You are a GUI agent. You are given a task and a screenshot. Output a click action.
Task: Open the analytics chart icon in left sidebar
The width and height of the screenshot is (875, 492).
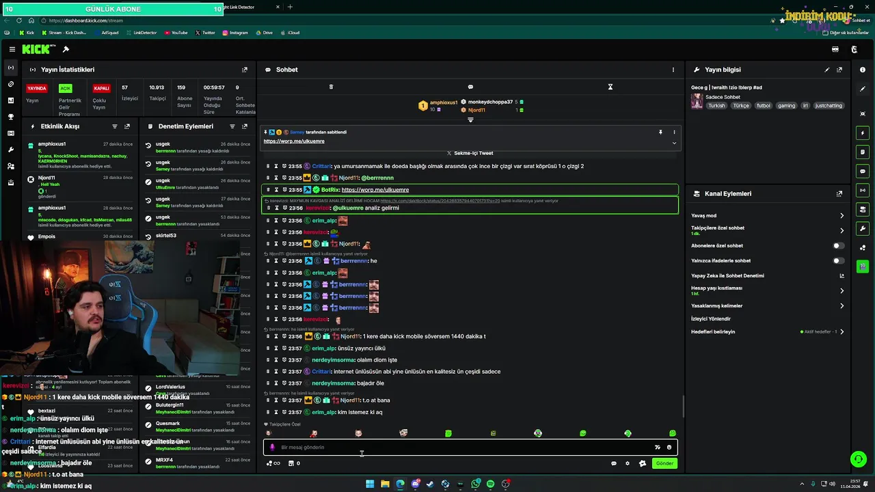pyautogui.click(x=10, y=100)
